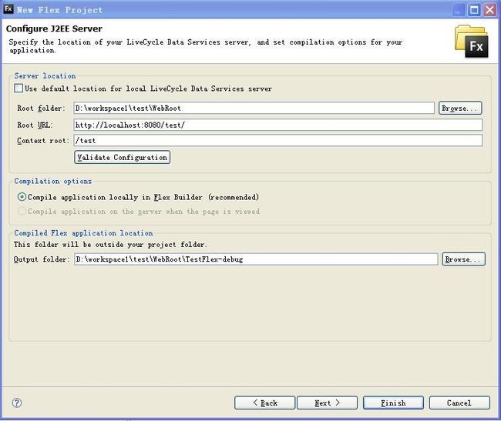Click the Root folder label
The width and height of the screenshot is (501, 421).
[x=41, y=108]
